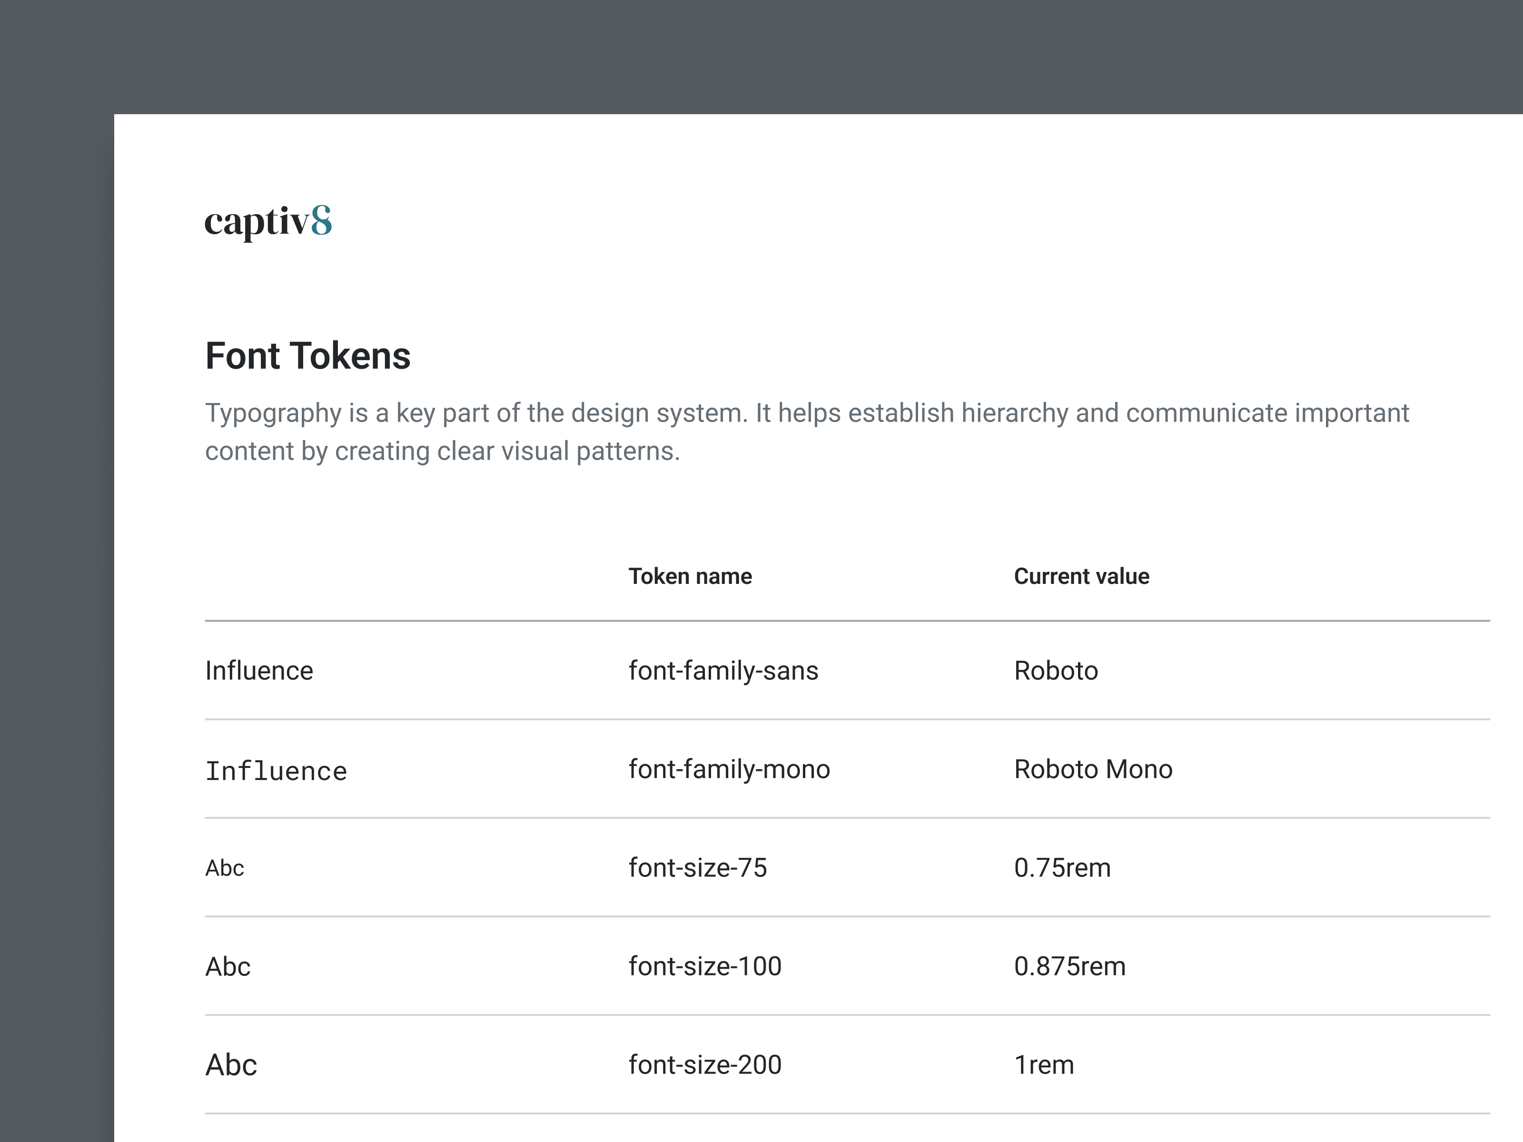Image resolution: width=1523 pixels, height=1142 pixels.
Task: Click the font-family-mono token name
Action: tap(729, 769)
